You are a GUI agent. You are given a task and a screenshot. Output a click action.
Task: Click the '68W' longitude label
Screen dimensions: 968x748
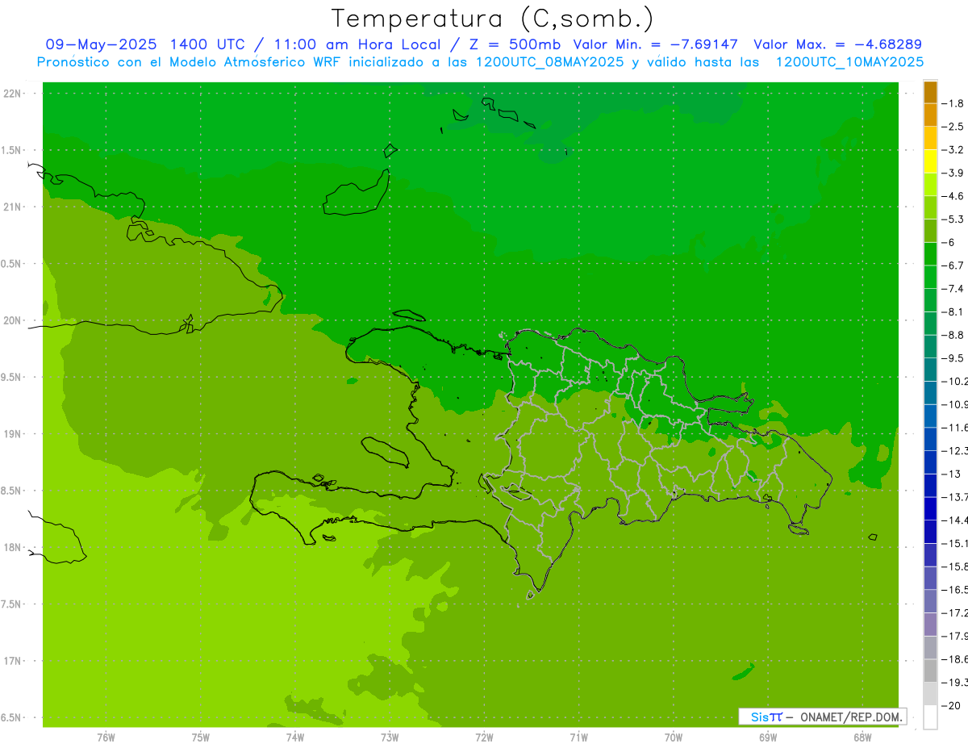pyautogui.click(x=862, y=737)
